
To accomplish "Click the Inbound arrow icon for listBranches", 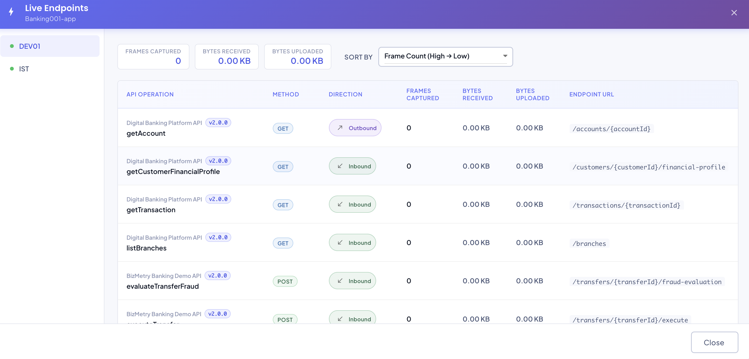I will (x=340, y=243).
